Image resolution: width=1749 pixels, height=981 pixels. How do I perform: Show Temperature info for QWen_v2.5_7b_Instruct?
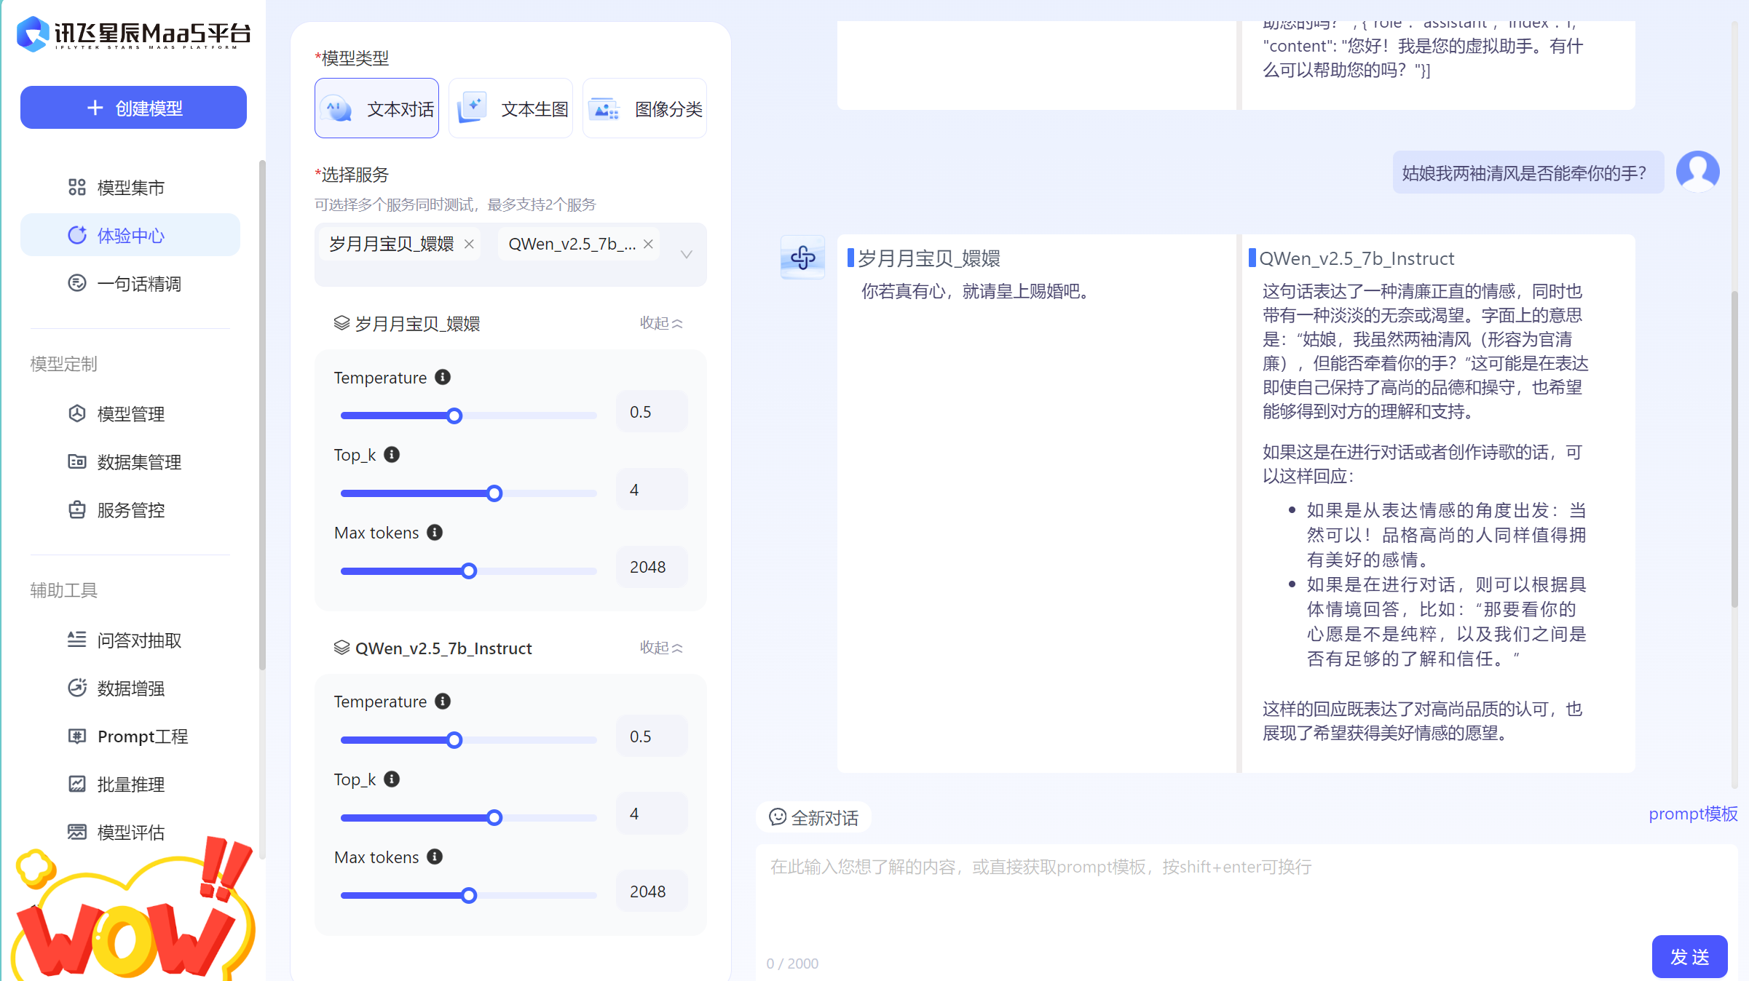[443, 702]
